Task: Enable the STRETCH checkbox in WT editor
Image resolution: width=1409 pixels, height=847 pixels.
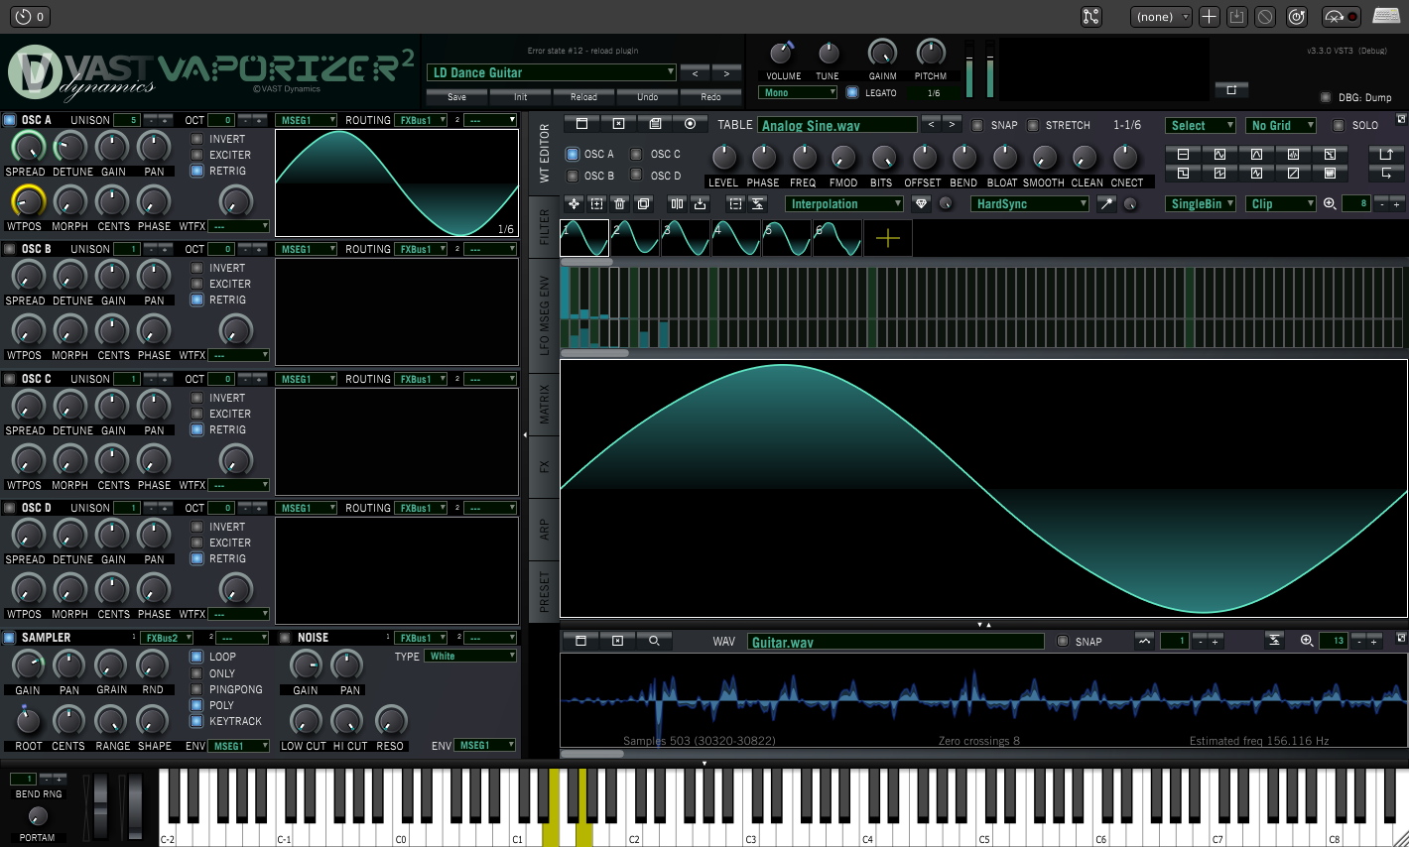Action: [1033, 125]
